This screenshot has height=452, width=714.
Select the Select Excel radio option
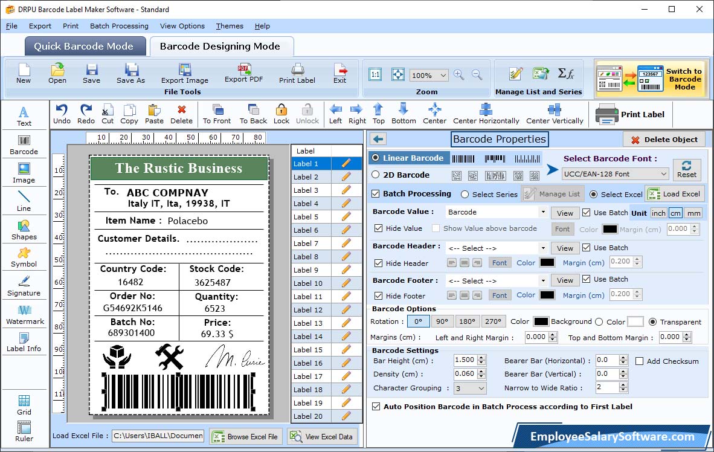(593, 195)
